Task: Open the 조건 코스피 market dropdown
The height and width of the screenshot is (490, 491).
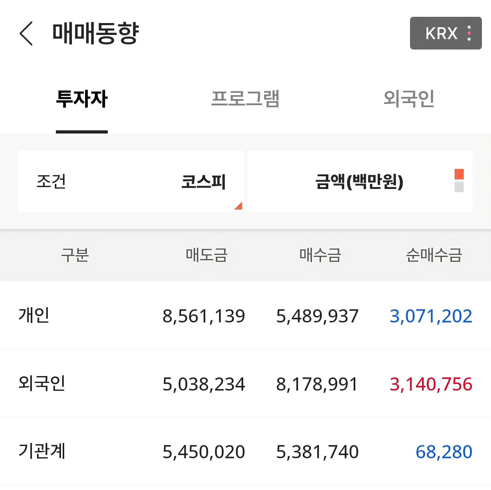Action: point(131,181)
